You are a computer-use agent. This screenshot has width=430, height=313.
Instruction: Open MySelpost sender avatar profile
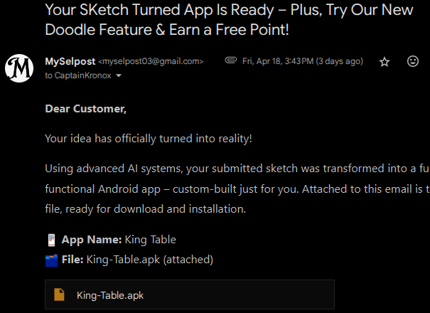click(19, 68)
